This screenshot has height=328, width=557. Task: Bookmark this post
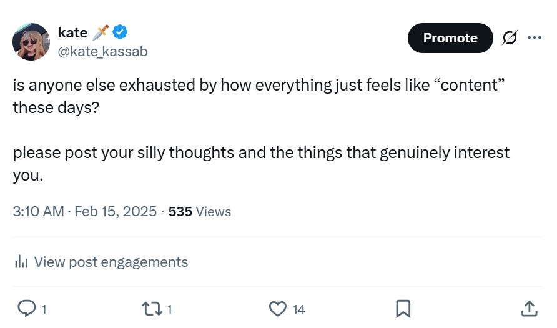coord(403,309)
